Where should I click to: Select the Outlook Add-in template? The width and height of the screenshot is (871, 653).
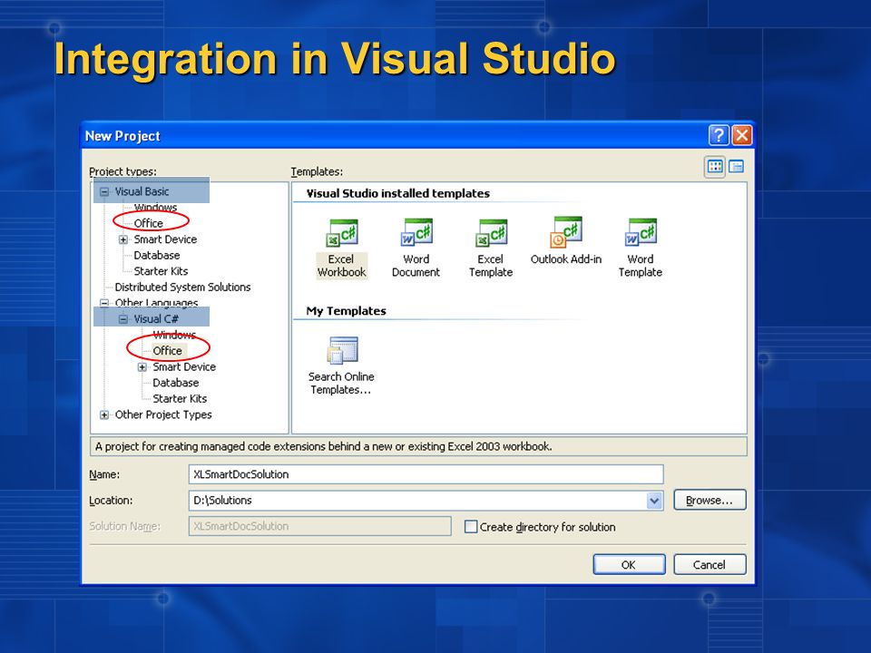(565, 241)
